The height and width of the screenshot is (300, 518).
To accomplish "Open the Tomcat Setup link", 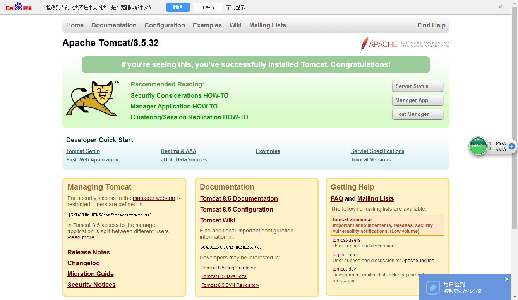I will pyautogui.click(x=83, y=151).
